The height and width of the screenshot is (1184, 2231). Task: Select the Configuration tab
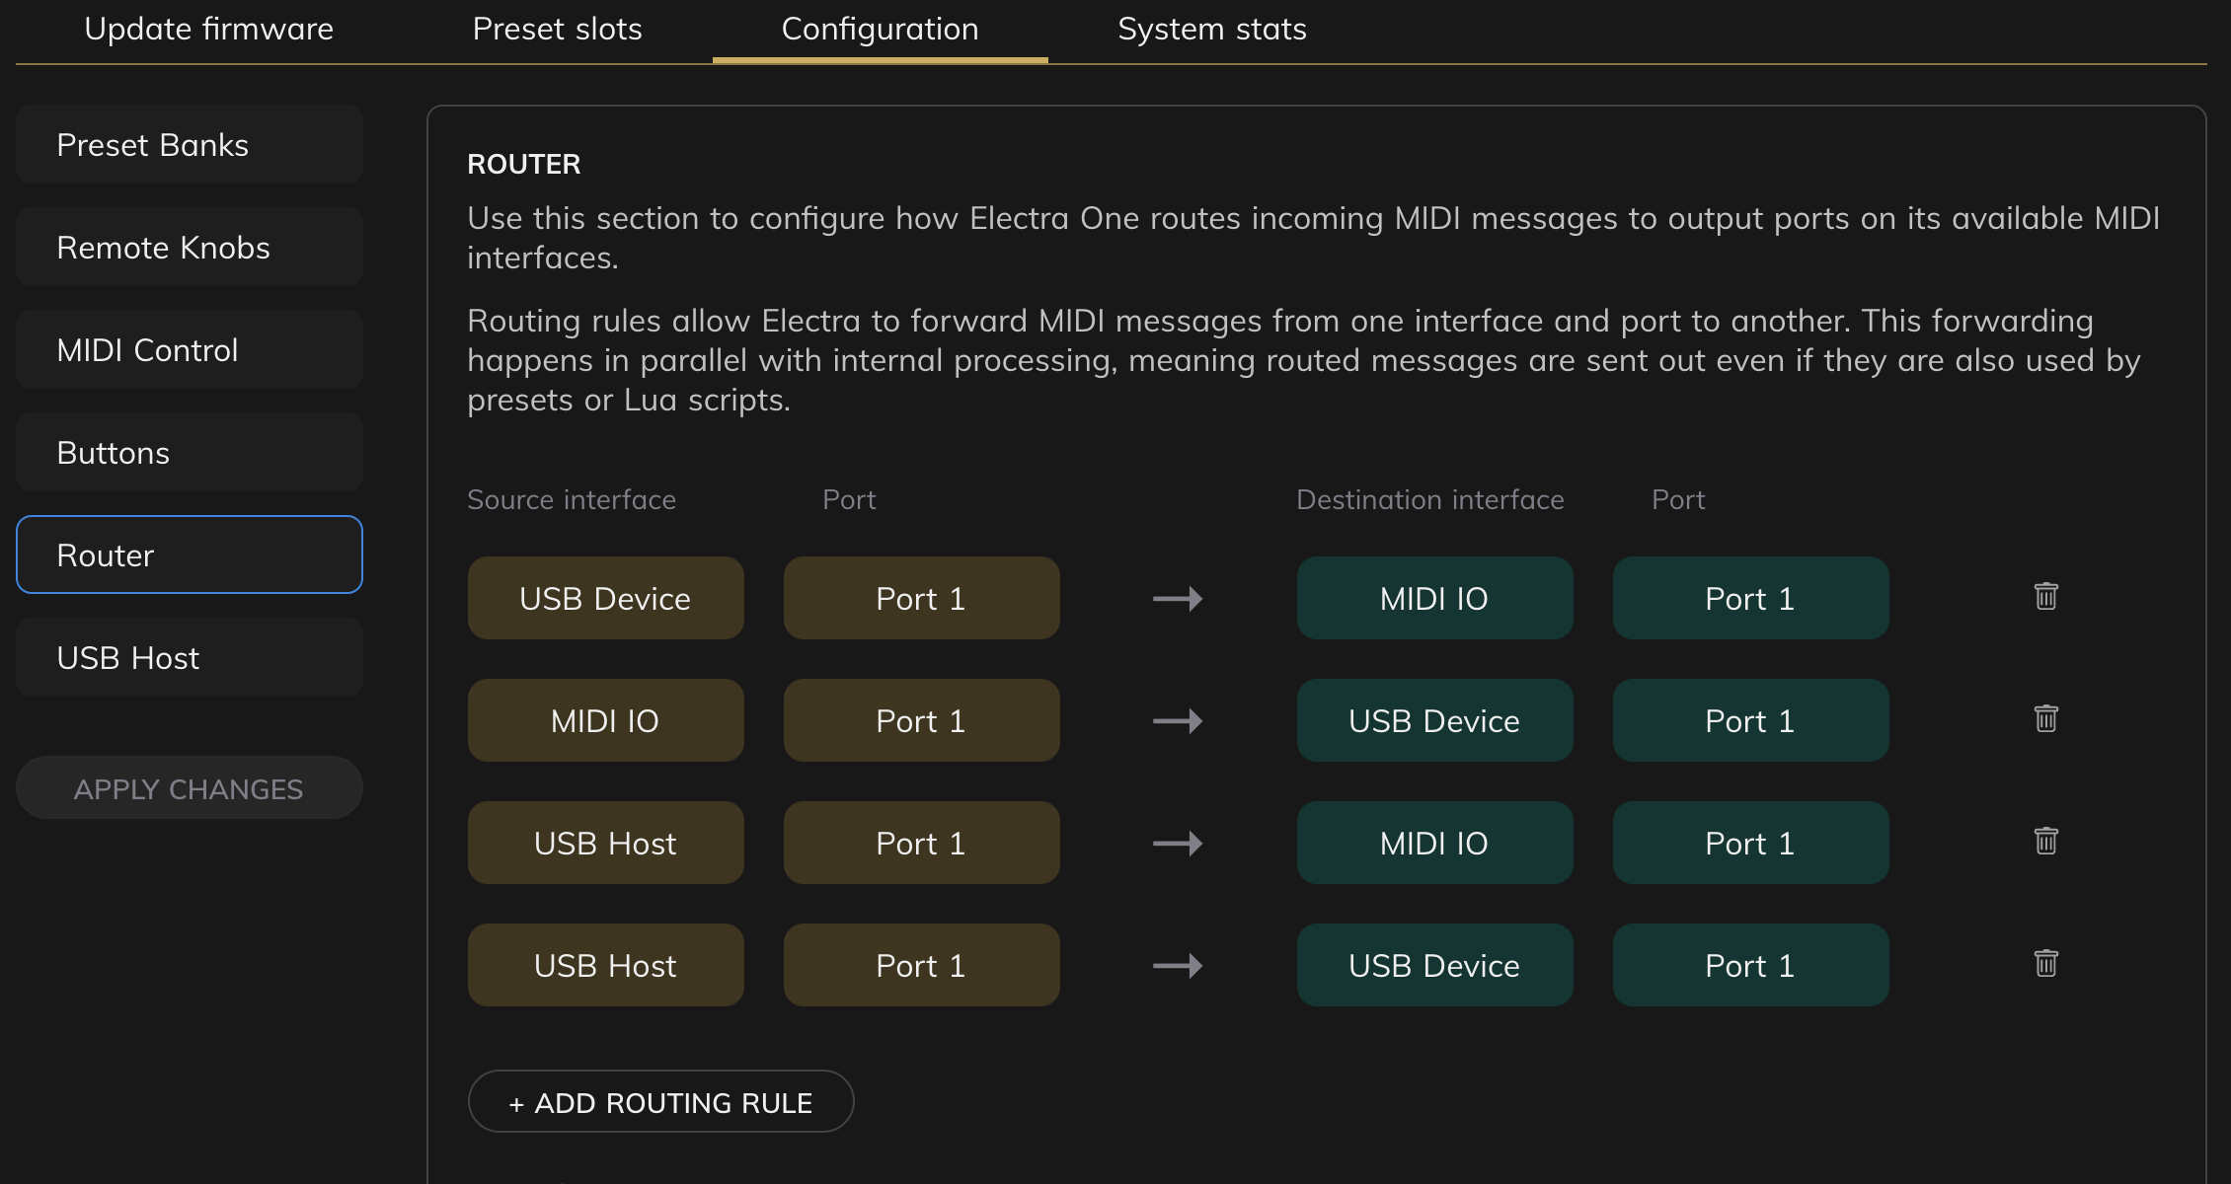tap(881, 30)
